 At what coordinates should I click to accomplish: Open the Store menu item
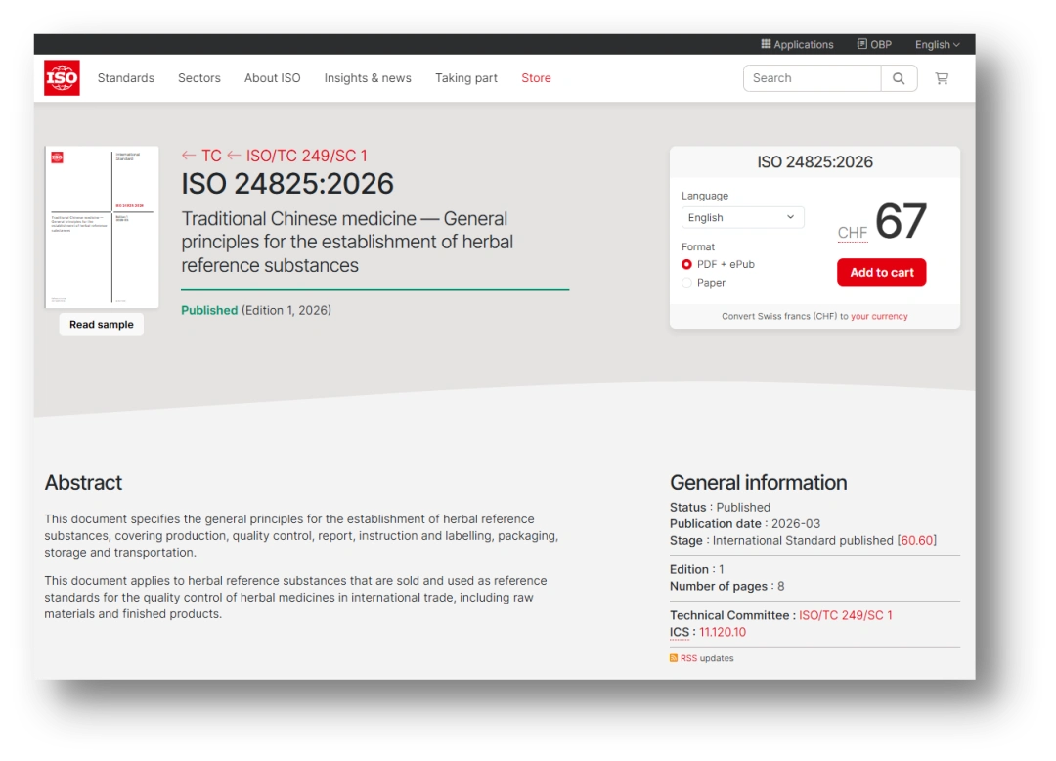[536, 78]
